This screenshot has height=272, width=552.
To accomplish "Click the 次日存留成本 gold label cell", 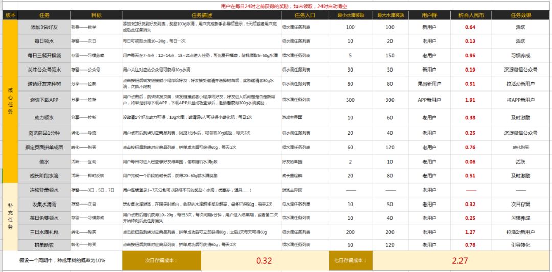I will [x=162, y=261].
